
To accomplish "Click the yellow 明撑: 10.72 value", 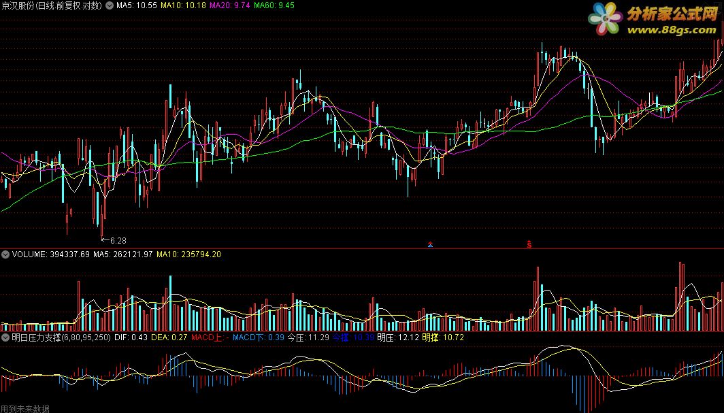I will point(443,337).
